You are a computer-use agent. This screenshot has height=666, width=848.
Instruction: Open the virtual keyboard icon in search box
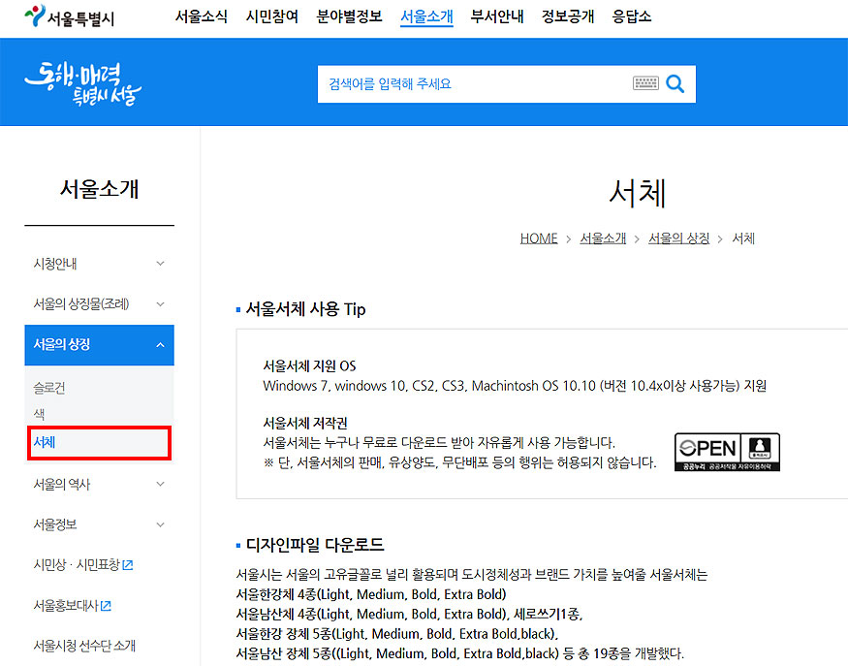point(645,83)
